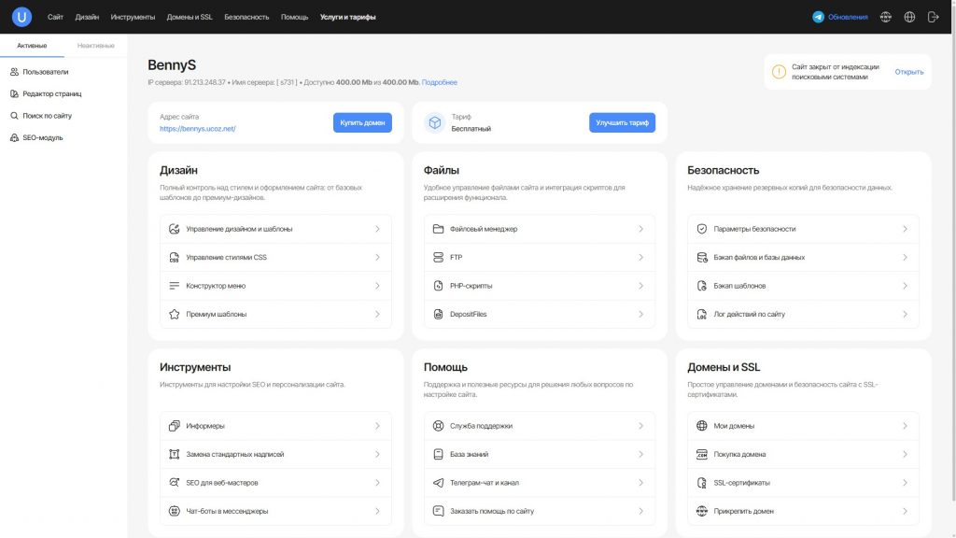The height and width of the screenshot is (538, 956).
Task: Open the Дизайн top menu item
Action: pos(87,17)
